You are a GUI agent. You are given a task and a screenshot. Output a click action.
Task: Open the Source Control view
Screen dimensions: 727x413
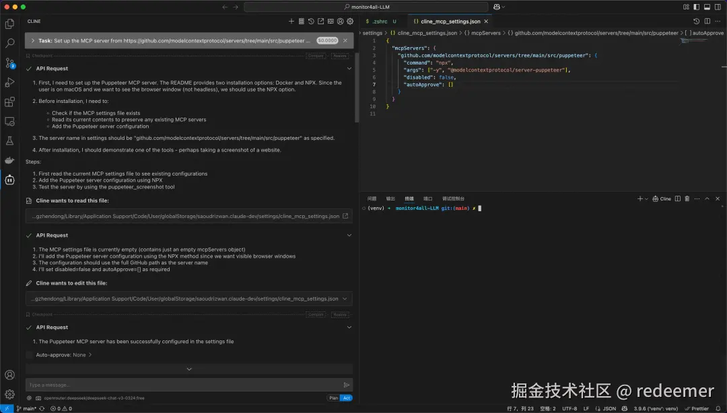click(x=9, y=63)
